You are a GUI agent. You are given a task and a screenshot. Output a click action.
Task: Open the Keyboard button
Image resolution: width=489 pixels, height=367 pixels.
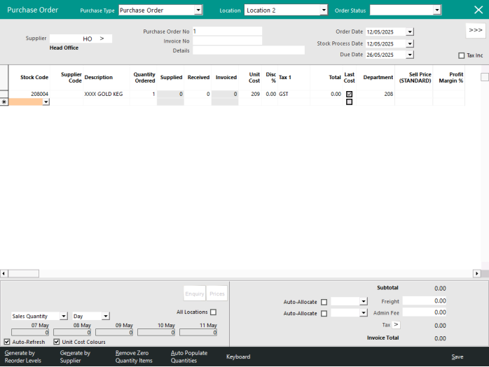238,356
